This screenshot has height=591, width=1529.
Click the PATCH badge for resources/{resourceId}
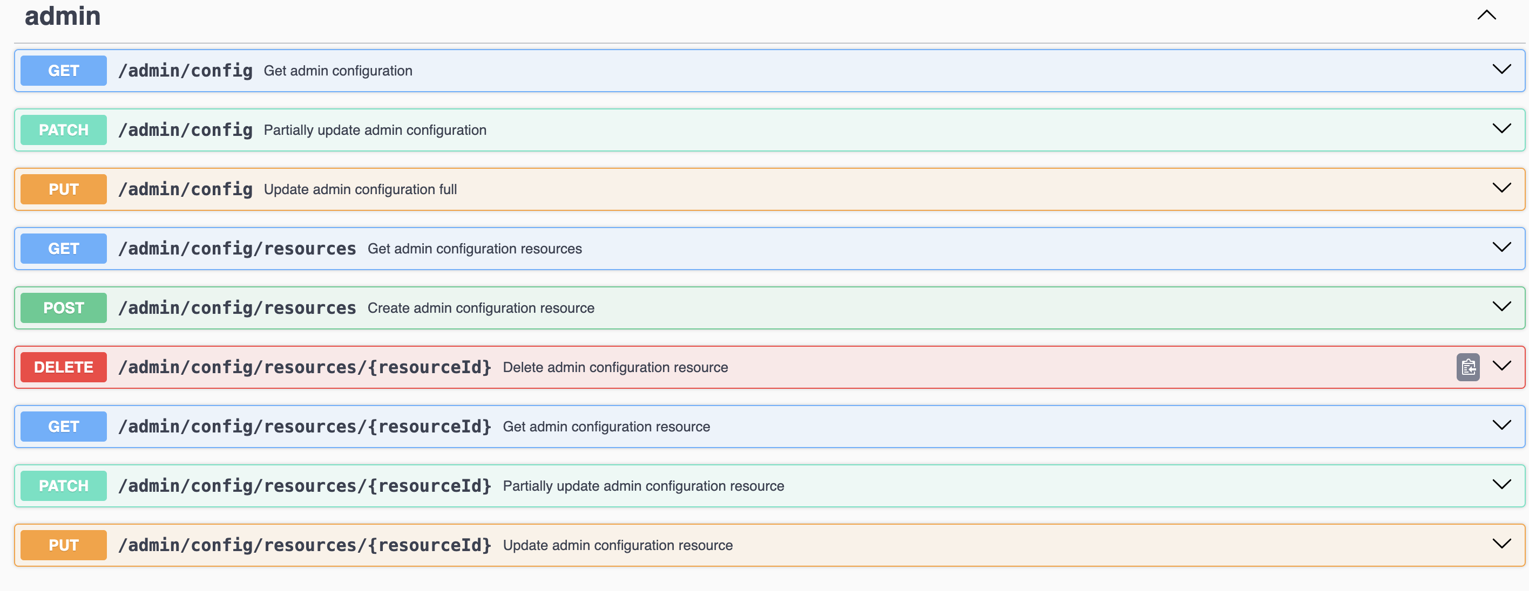64,485
